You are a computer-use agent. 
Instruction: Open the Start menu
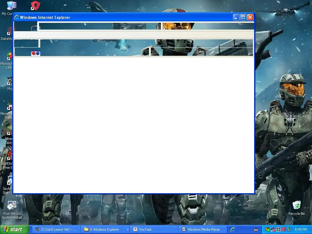click(x=14, y=230)
